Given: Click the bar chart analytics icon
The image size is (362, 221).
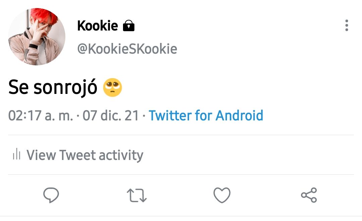Looking at the screenshot, I should (x=17, y=154).
